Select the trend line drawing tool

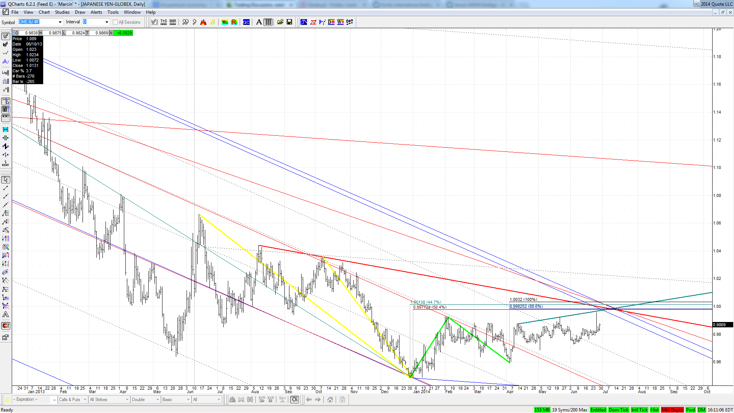click(x=5, y=188)
